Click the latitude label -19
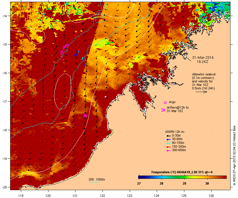Screen dimensions: 238x198 (4, 159)
